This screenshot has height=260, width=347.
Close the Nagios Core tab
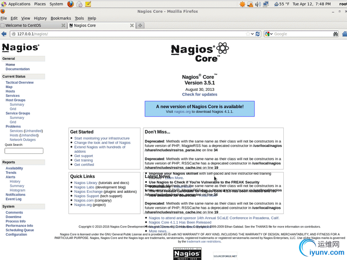pos(132,26)
